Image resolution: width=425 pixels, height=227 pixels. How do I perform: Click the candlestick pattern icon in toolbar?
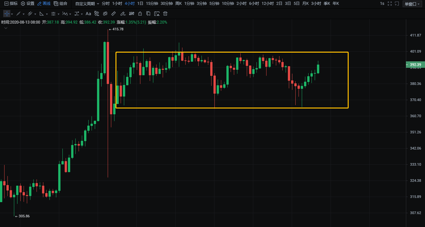(x=131, y=14)
